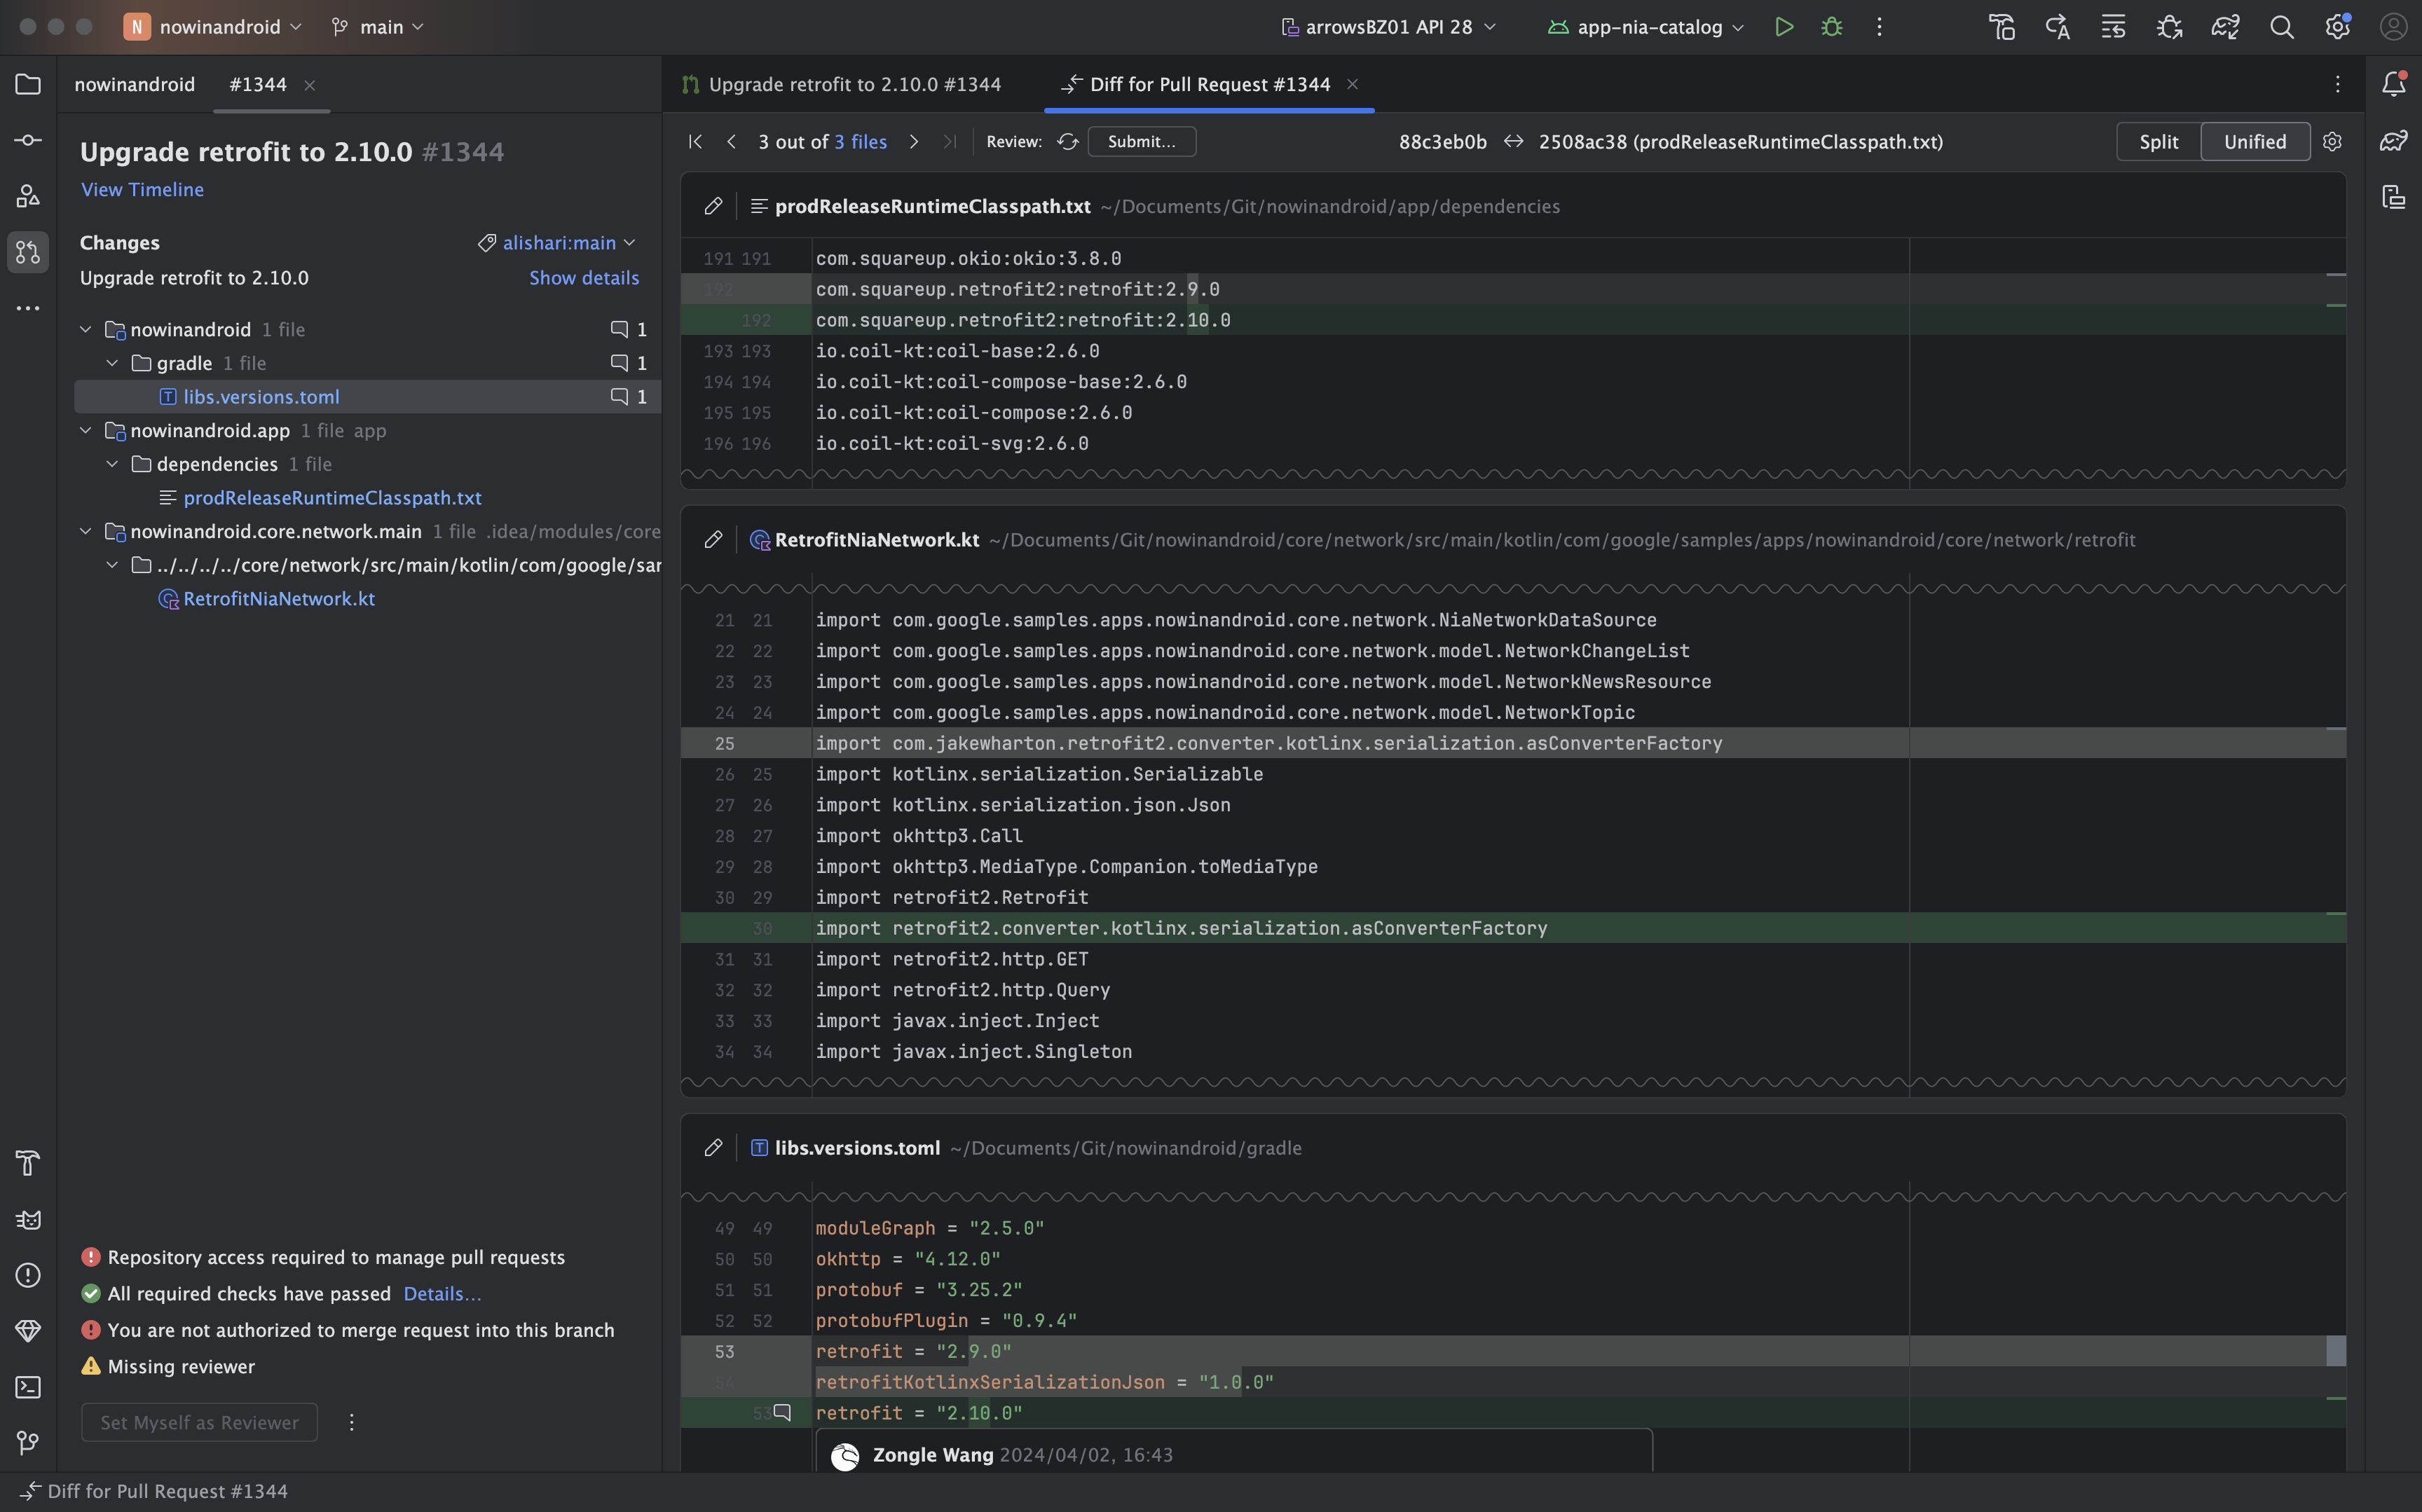Select prodReleaseRuntimeClasspath.txt in Changes tree
Image resolution: width=2422 pixels, height=1512 pixels.
tap(332, 498)
